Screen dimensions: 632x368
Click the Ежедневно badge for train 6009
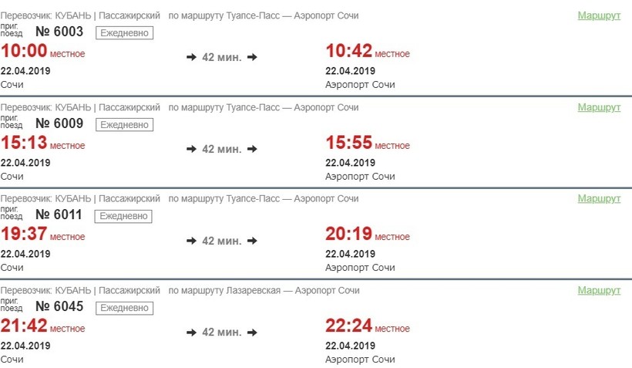pyautogui.click(x=124, y=124)
